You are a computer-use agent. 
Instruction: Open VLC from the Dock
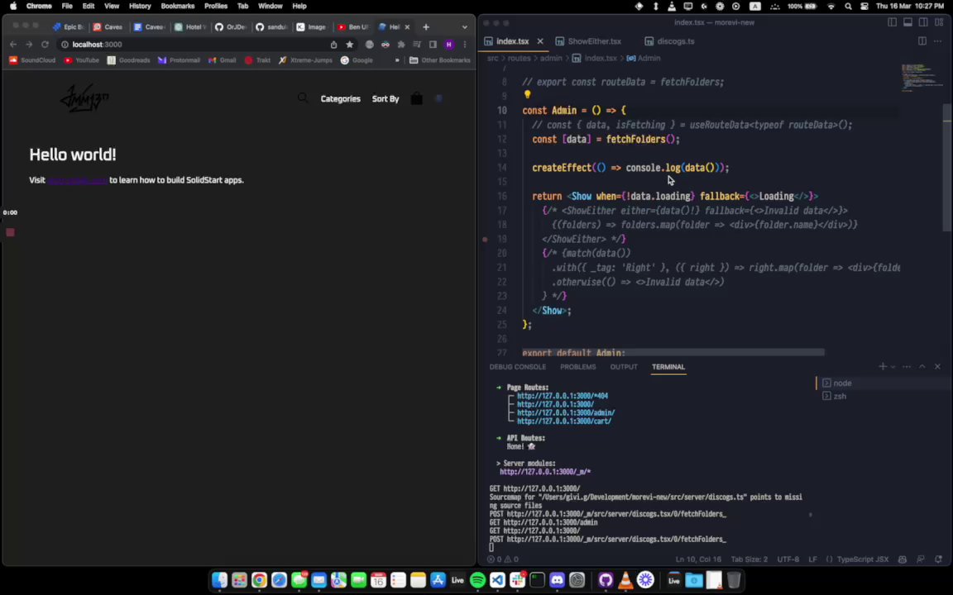(625, 580)
